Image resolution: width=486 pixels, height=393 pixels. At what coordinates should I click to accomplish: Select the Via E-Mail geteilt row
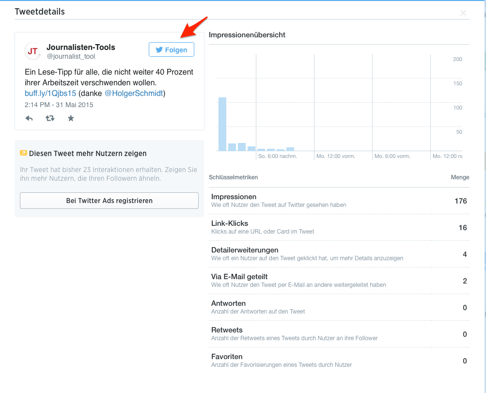(339, 281)
